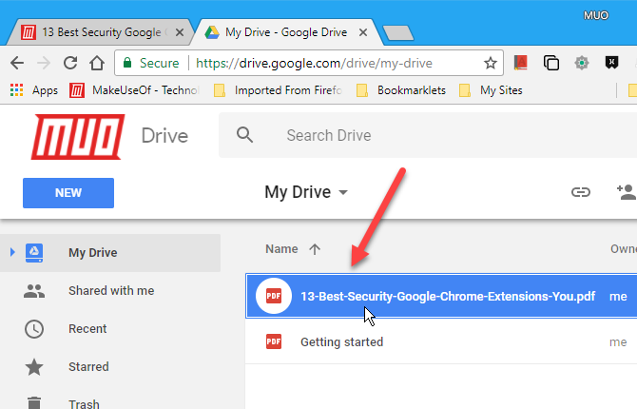View site info via the Secure padlock
The width and height of the screenshot is (637, 409).
(x=127, y=63)
